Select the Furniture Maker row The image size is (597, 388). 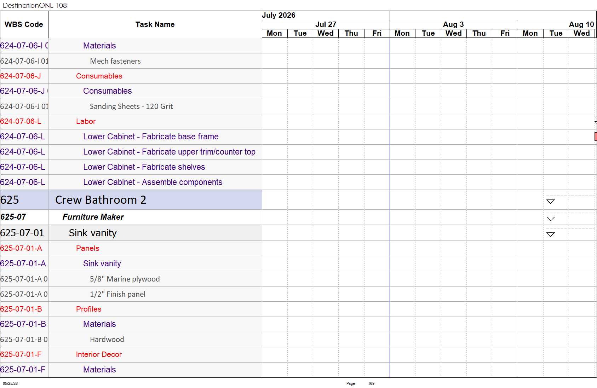click(131, 217)
